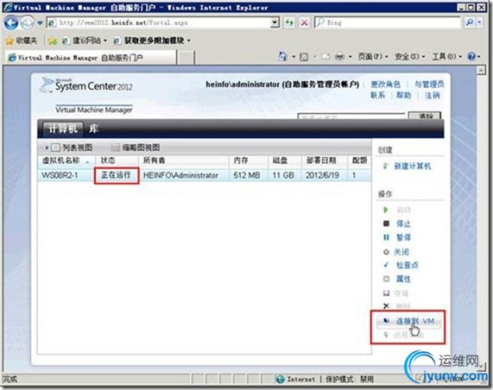Click the RSS feeds icon
Screen dimensions: 493x390
[x=304, y=57]
